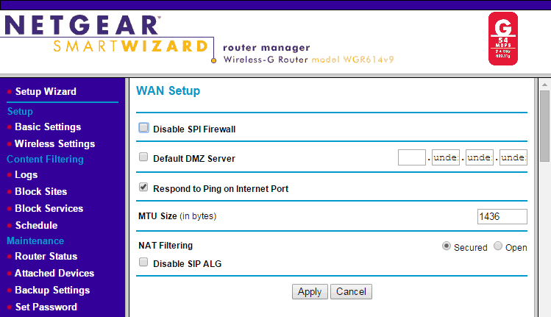Open Setup Wizard from sidebar
Screen dimensions: 551x317
pyautogui.click(x=46, y=92)
